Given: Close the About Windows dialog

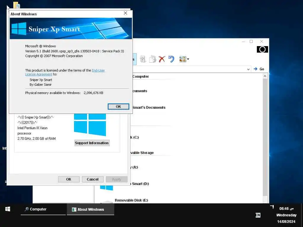Looking at the screenshot, I should click(125, 13).
